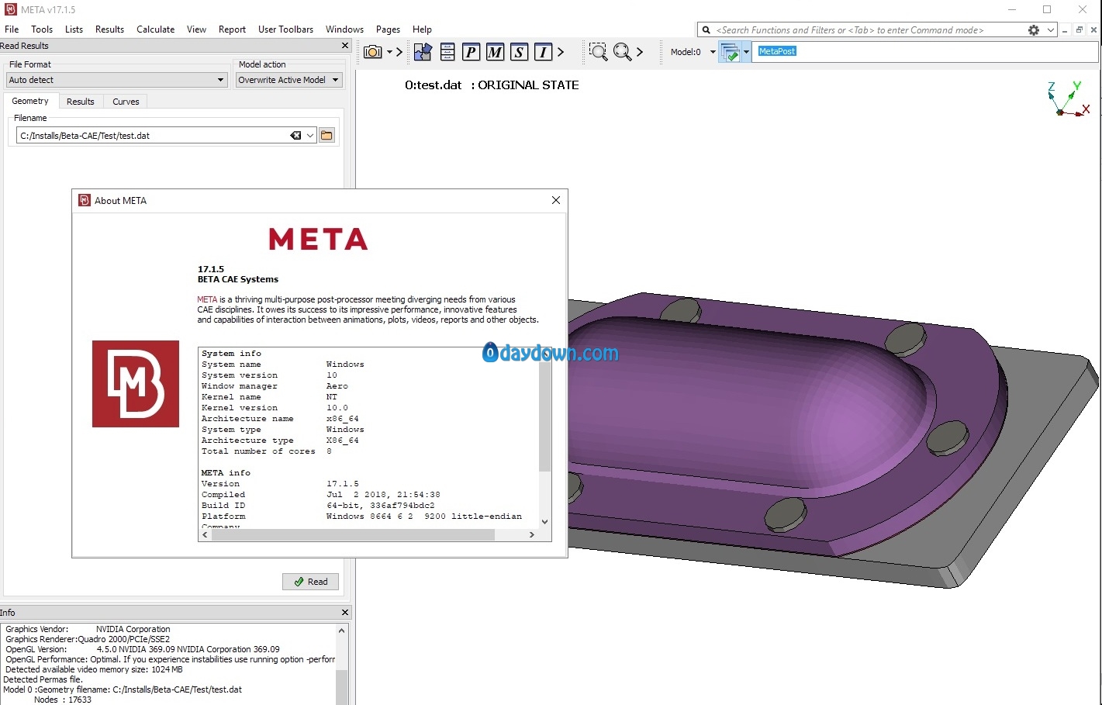The image size is (1102, 705).
Task: Click the sub-window restore icon beside search bar
Action: [x=1079, y=30]
